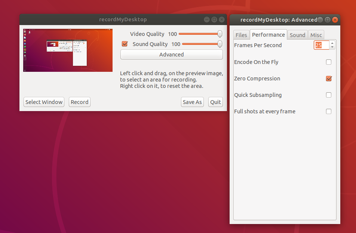Toggle the Sound Quality checkbox
Viewport: 356px width, 233px height.
pyautogui.click(x=125, y=44)
